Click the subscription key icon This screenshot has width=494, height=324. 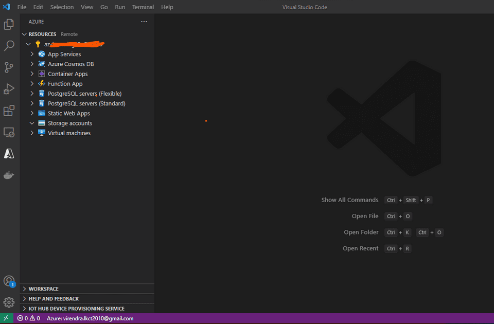click(x=38, y=44)
